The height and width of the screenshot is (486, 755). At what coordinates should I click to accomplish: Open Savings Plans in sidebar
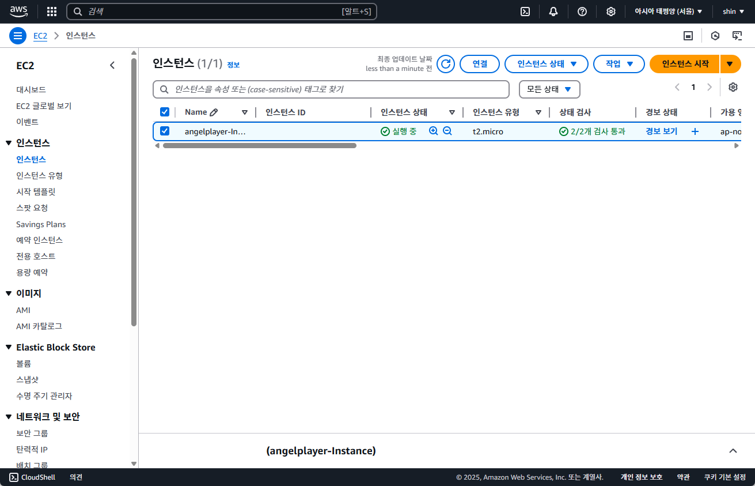point(41,224)
